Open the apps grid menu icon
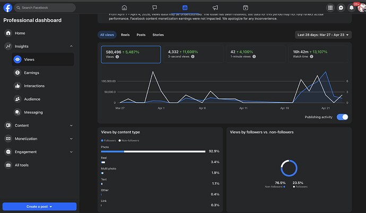Screen dimensions: 366x213 (x=330, y=8)
